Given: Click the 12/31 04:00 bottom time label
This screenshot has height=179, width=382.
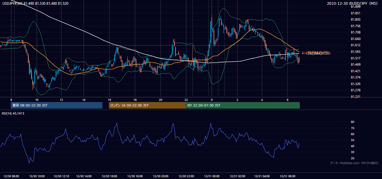Looking at the screenshot, I should [x=262, y=176].
